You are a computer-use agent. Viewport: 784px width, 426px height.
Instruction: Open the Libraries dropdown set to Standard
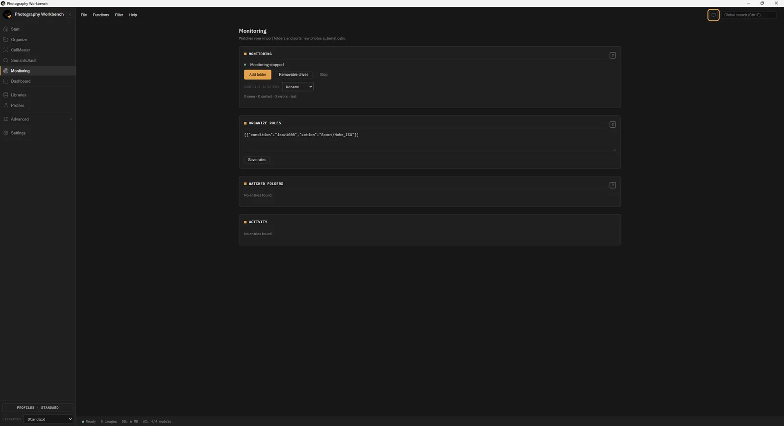(x=49, y=419)
